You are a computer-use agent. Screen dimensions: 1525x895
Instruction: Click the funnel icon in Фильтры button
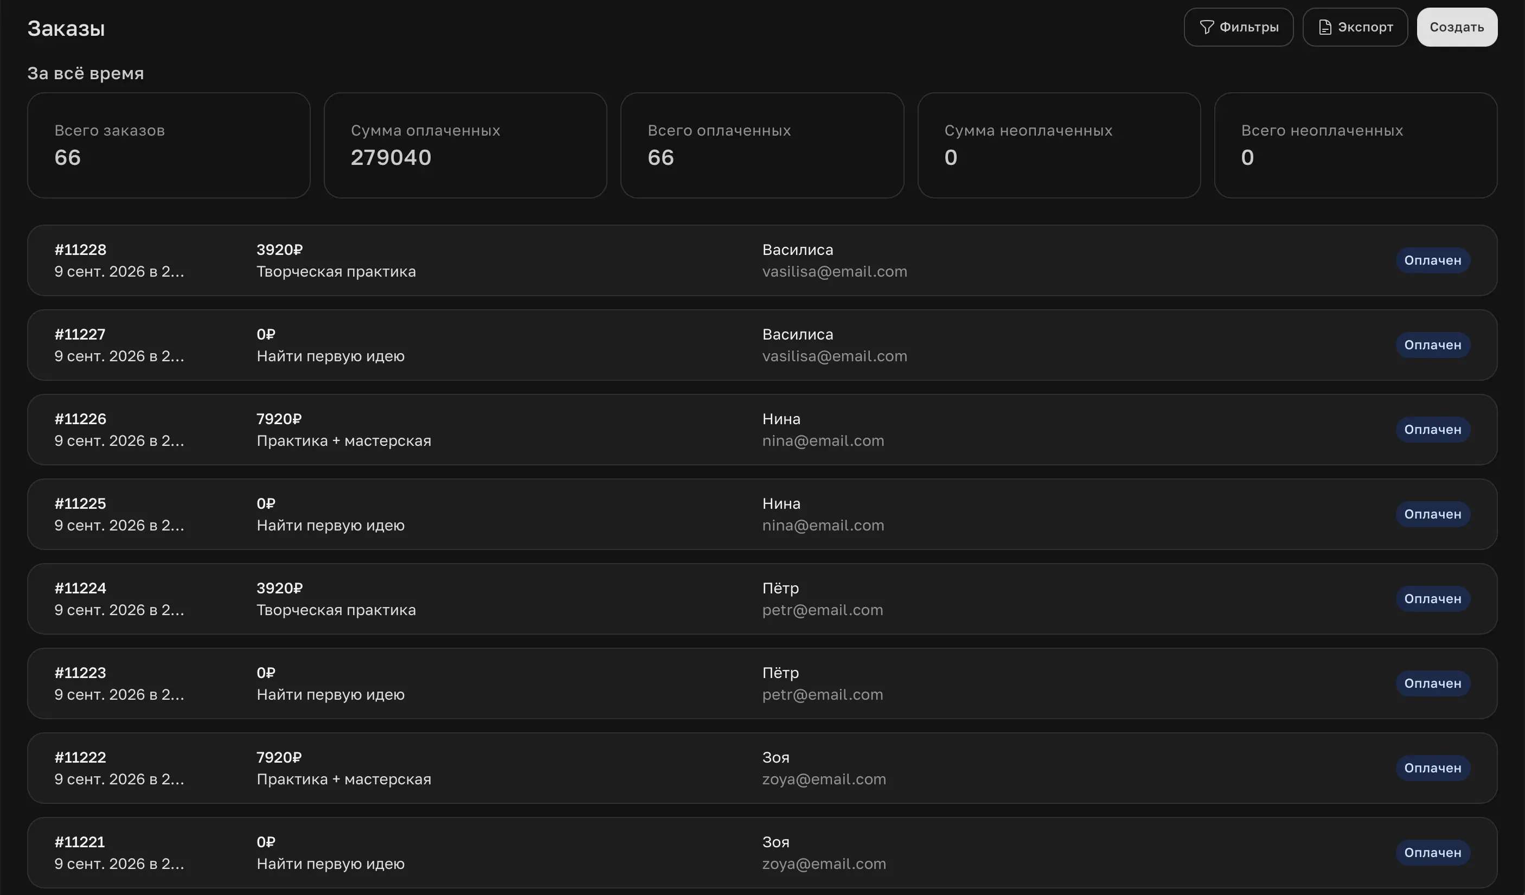(1207, 27)
